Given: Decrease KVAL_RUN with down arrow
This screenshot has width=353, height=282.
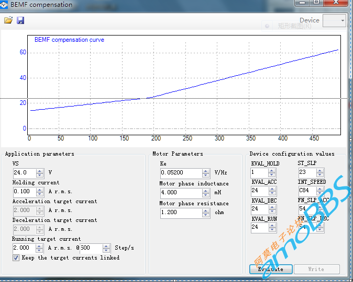Looking at the screenshot, I should coord(272,230).
